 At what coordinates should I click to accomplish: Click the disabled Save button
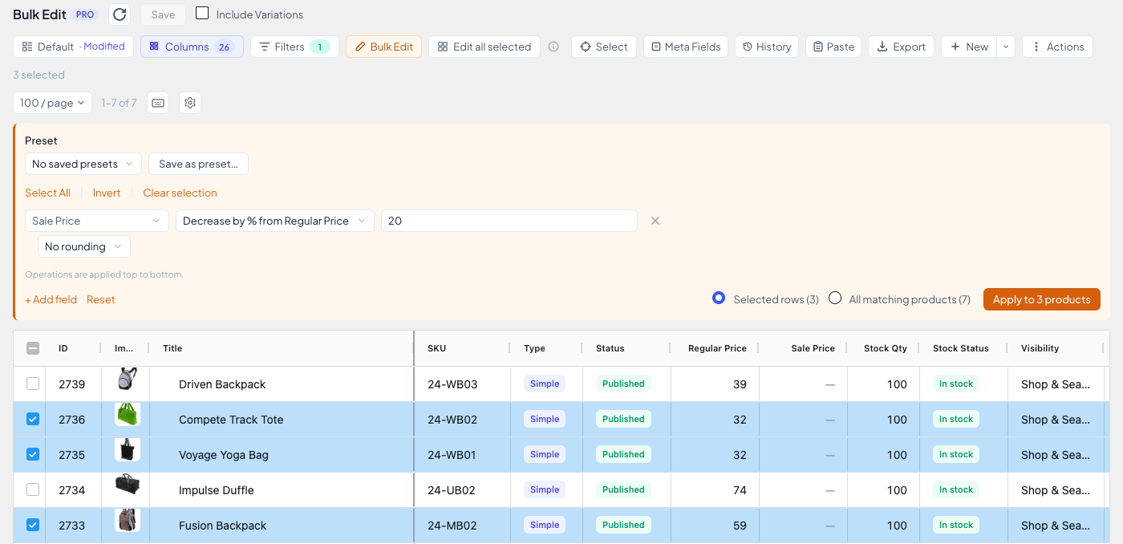(x=163, y=14)
